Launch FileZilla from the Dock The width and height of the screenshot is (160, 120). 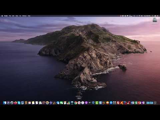(x=118, y=103)
